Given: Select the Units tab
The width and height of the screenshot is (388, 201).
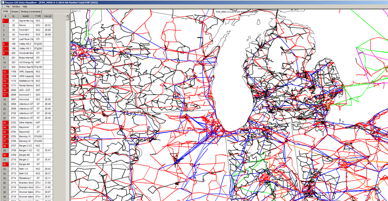Looking at the screenshot, I should click(x=5, y=11).
